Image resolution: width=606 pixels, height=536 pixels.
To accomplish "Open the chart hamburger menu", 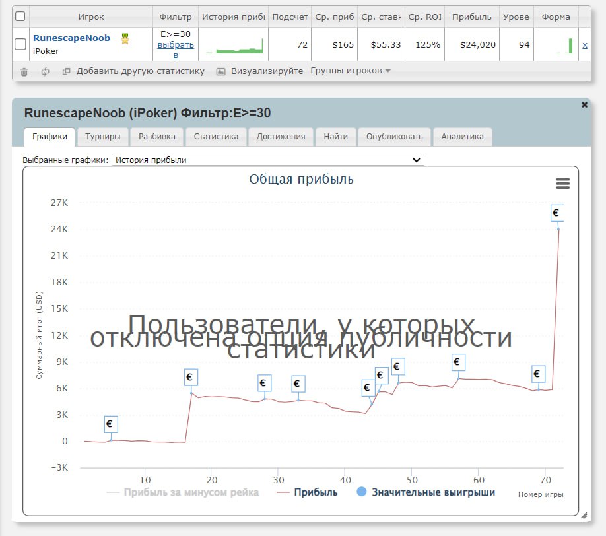I will pyautogui.click(x=562, y=184).
